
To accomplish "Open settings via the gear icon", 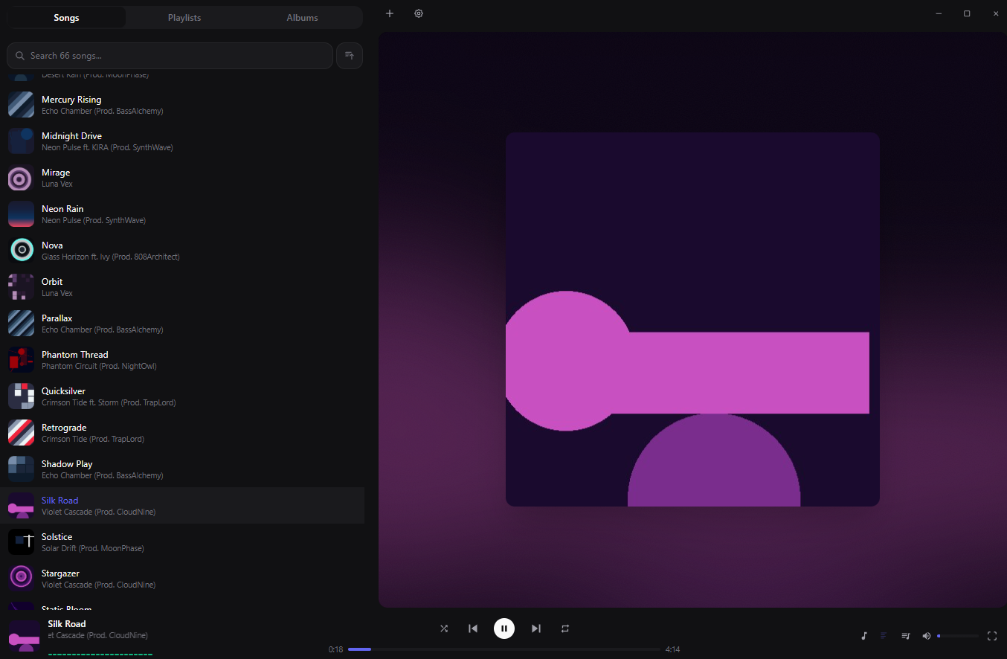I will coord(419,13).
